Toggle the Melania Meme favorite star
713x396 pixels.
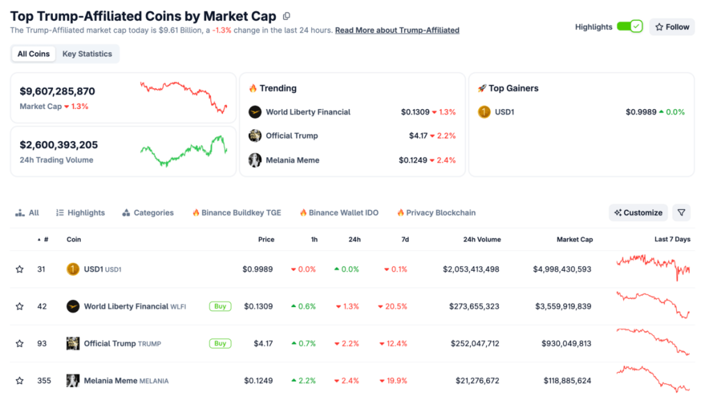tap(19, 381)
